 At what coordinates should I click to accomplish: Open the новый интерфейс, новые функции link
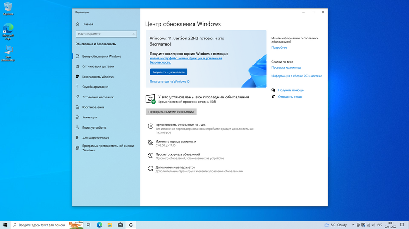point(186,60)
